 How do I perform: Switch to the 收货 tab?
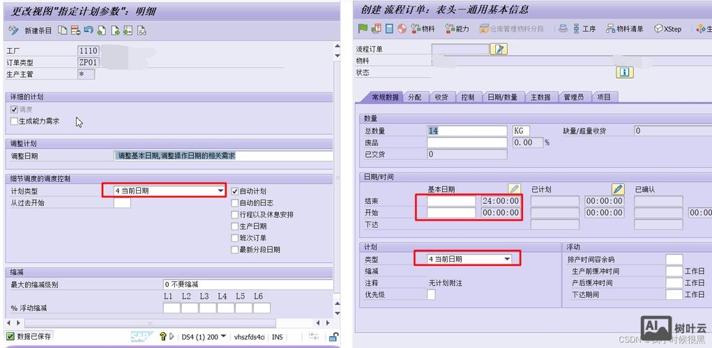pyautogui.click(x=441, y=97)
